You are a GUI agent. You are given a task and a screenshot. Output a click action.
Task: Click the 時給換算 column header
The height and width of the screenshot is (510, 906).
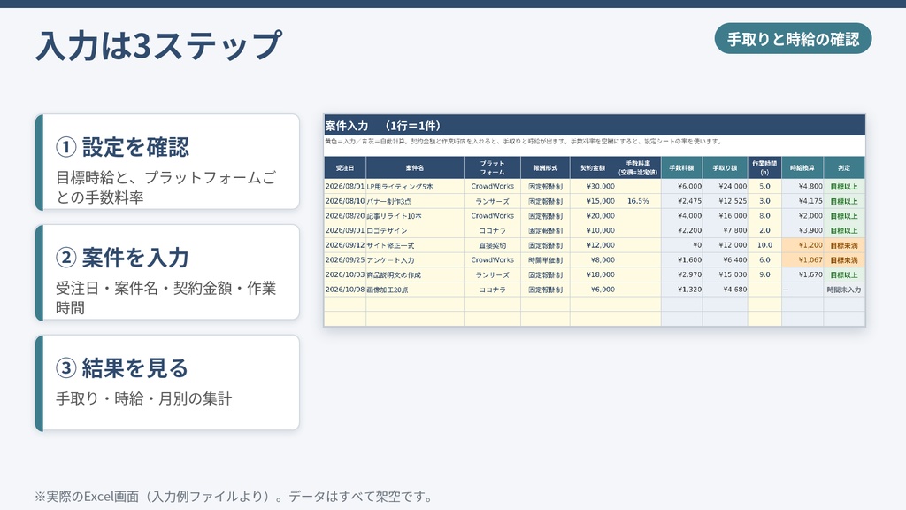pyautogui.click(x=802, y=167)
